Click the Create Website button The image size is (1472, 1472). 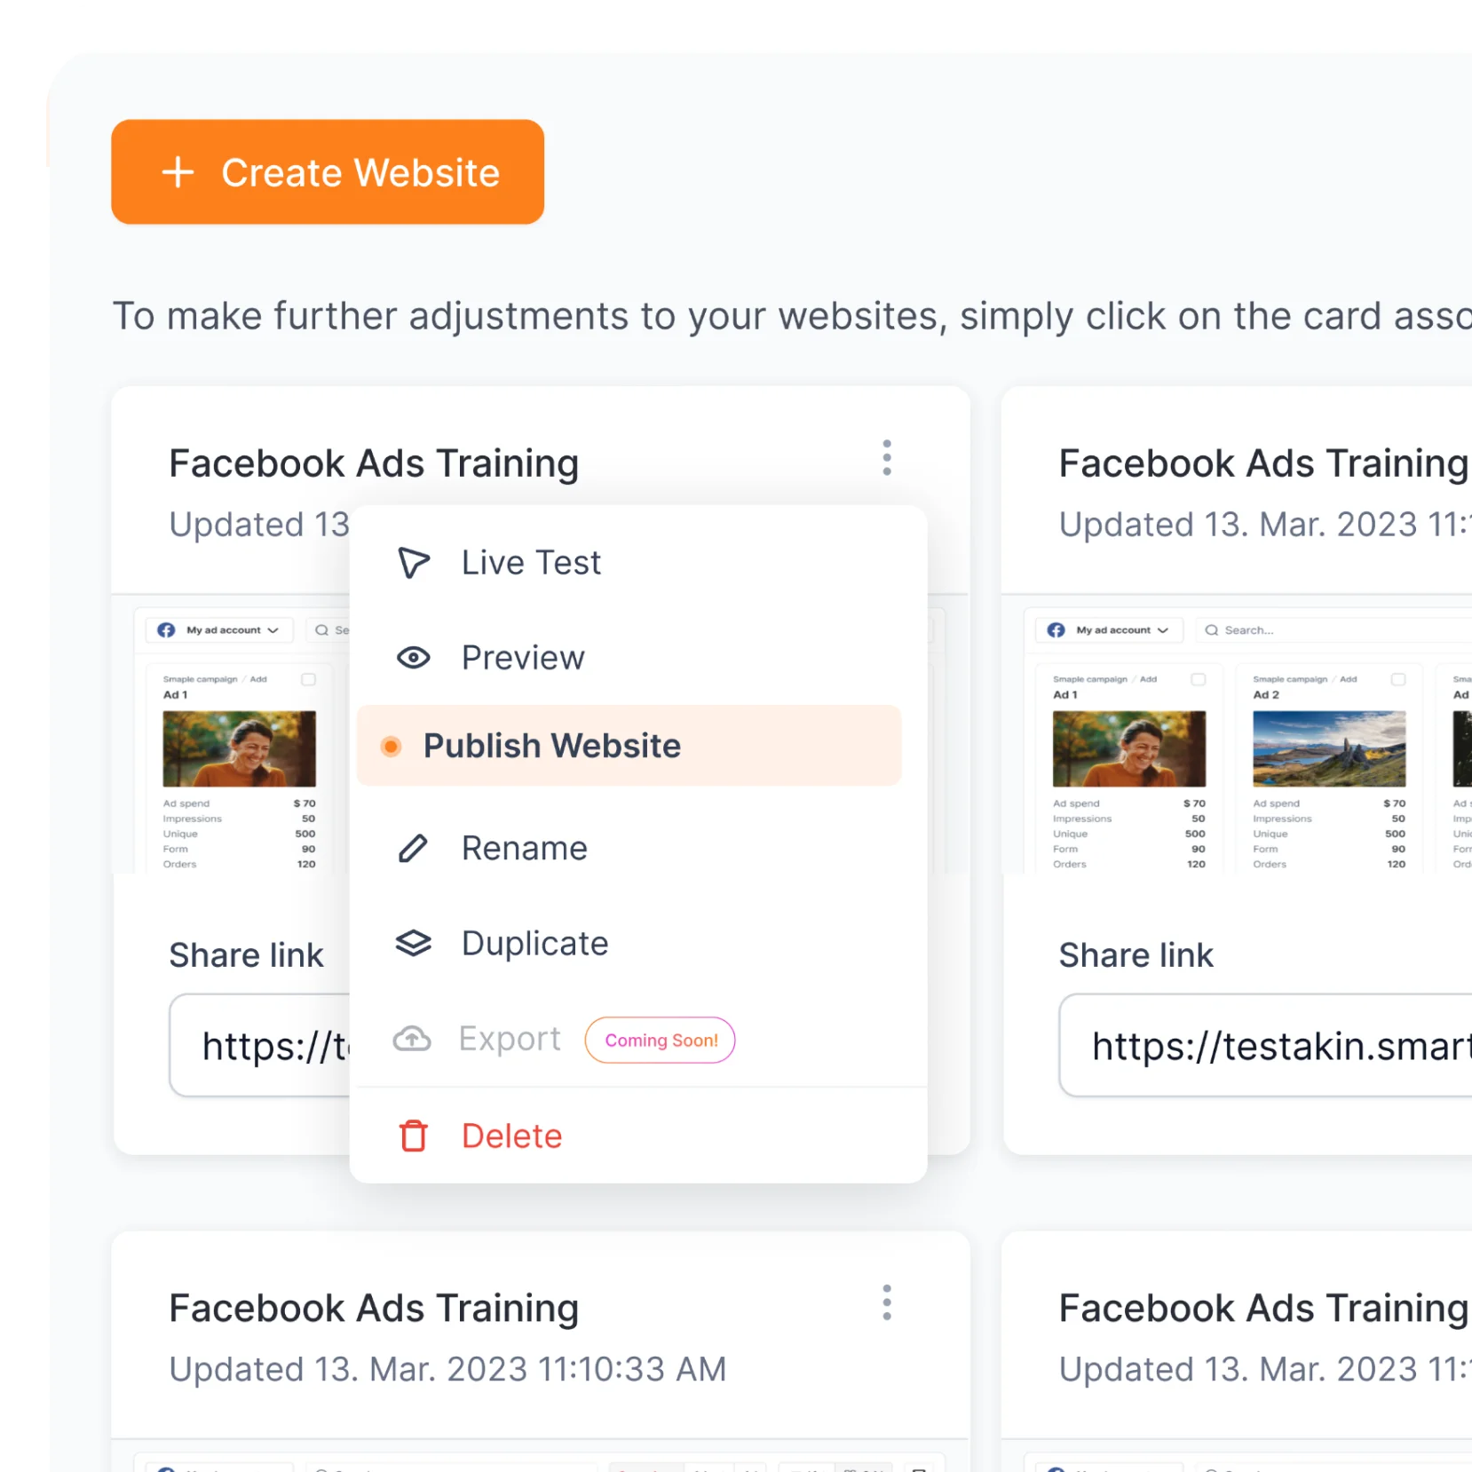coord(328,172)
